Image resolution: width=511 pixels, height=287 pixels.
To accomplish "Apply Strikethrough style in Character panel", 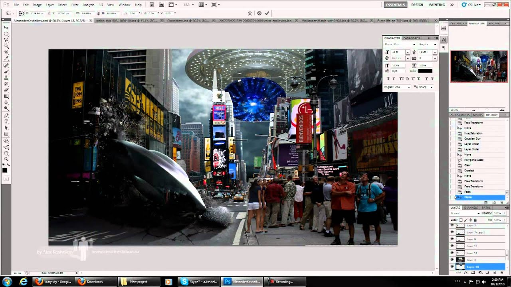I will pos(432,79).
